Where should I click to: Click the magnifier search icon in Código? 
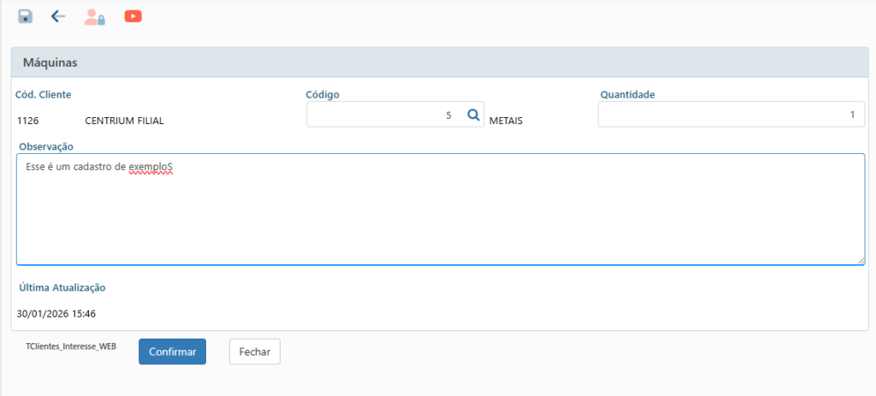coord(473,115)
